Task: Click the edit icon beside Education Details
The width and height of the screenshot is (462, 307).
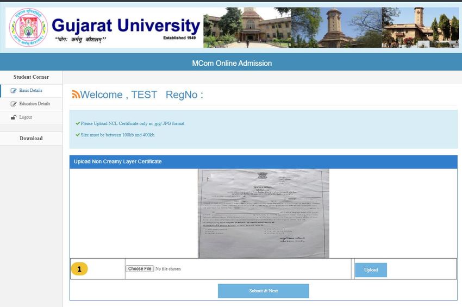Action: tap(14, 104)
